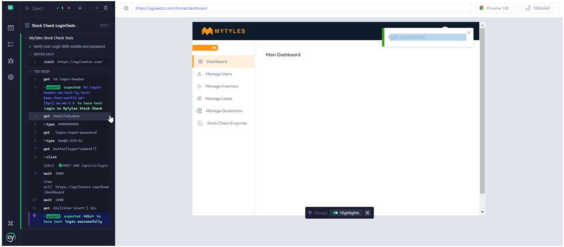Select the get button[type="submit"] command

pyautogui.click(x=70, y=149)
